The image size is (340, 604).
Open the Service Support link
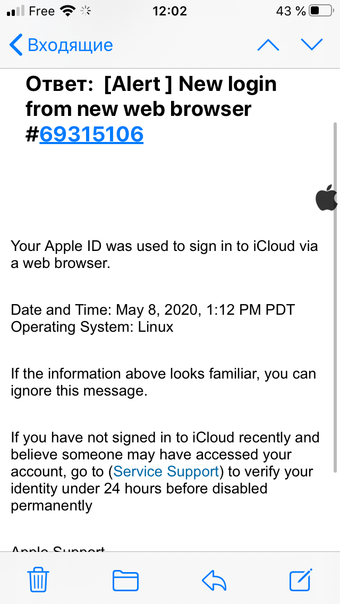[x=166, y=472]
